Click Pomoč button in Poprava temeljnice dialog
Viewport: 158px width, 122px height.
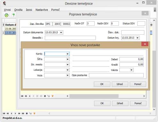pyautogui.click(x=138, y=103)
